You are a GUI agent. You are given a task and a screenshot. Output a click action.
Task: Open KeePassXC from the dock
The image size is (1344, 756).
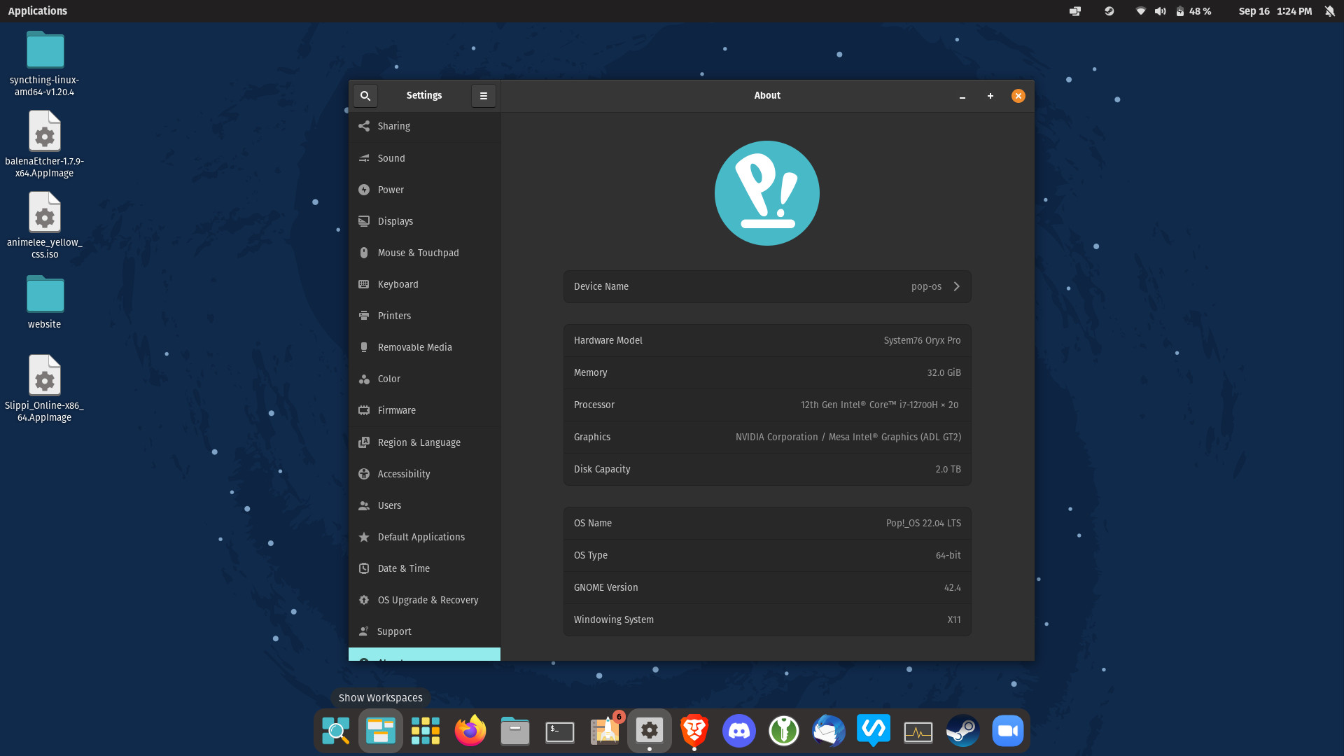point(783,731)
